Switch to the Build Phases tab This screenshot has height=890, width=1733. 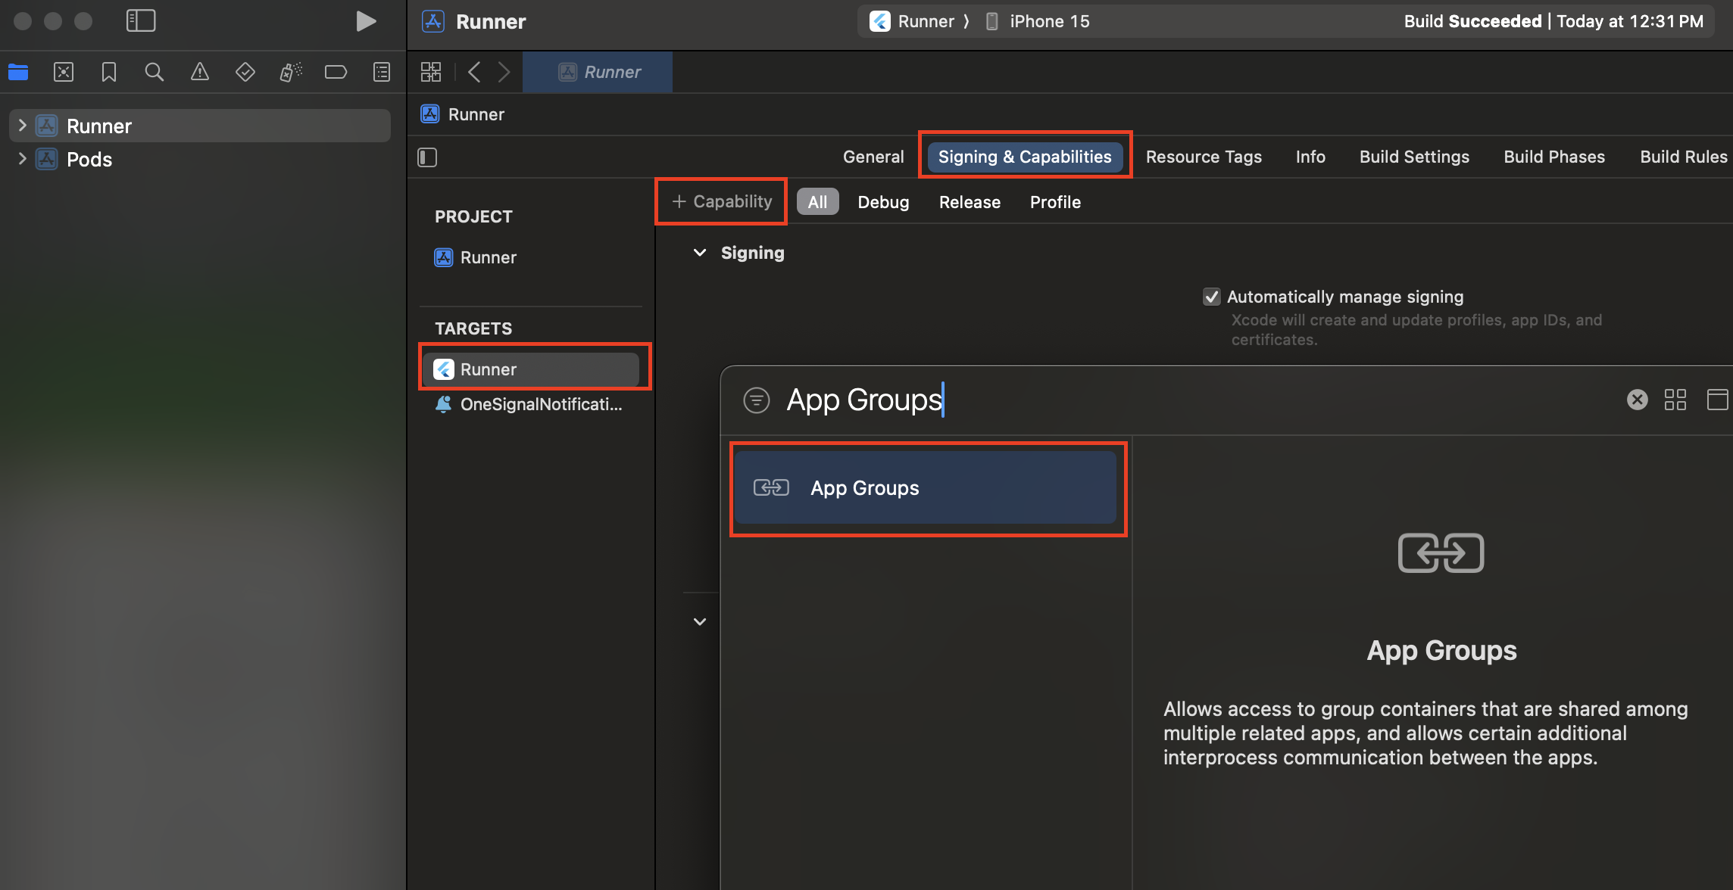[1554, 157]
